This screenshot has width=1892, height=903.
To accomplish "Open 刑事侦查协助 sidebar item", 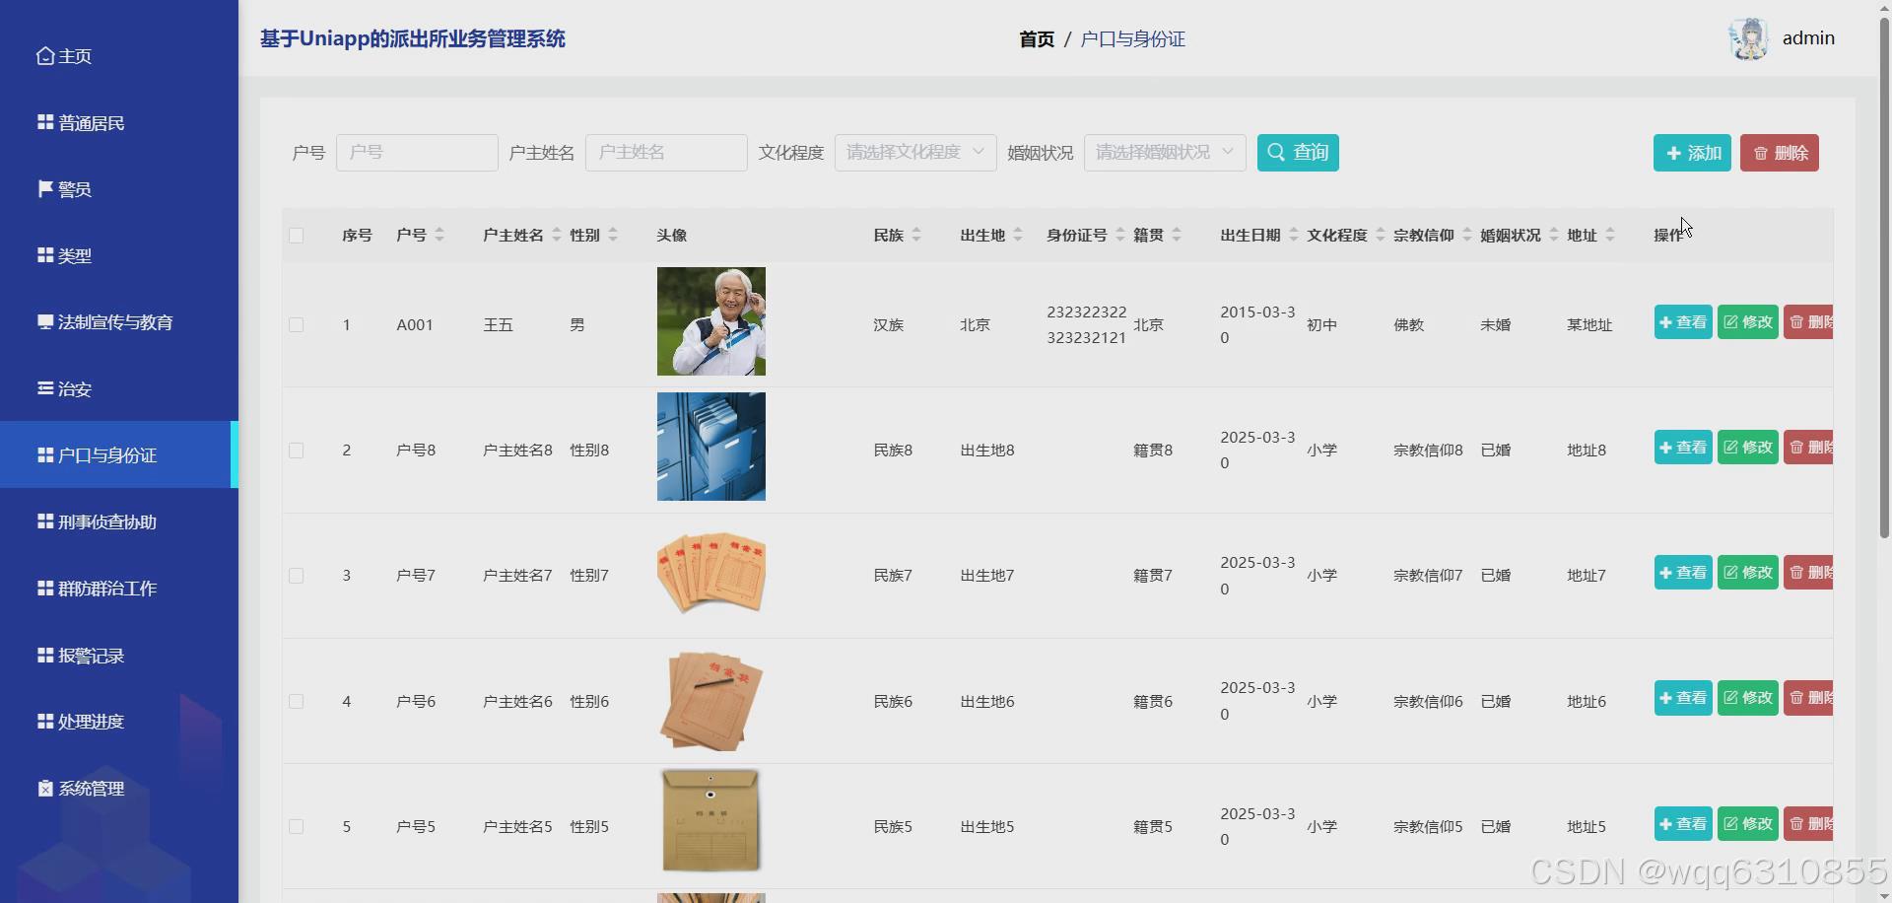I will click(118, 522).
